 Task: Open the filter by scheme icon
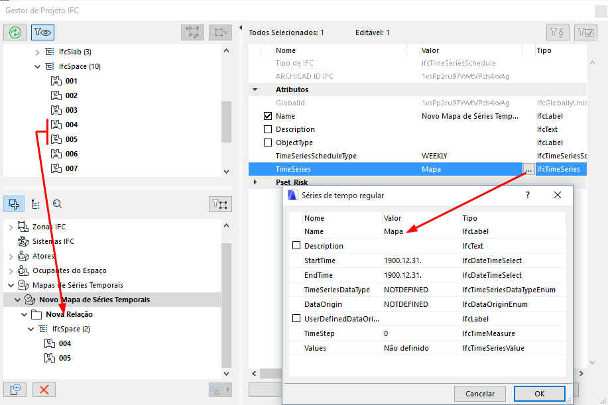558,32
